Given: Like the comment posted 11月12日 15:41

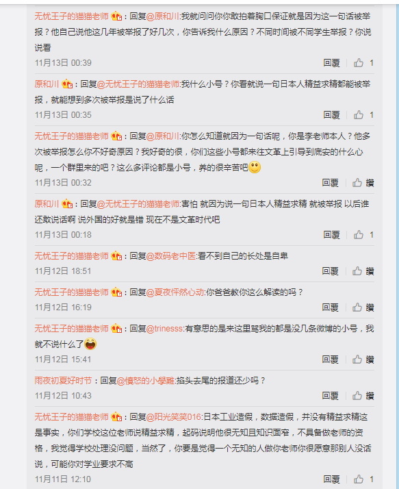Looking at the screenshot, I should coord(363,360).
